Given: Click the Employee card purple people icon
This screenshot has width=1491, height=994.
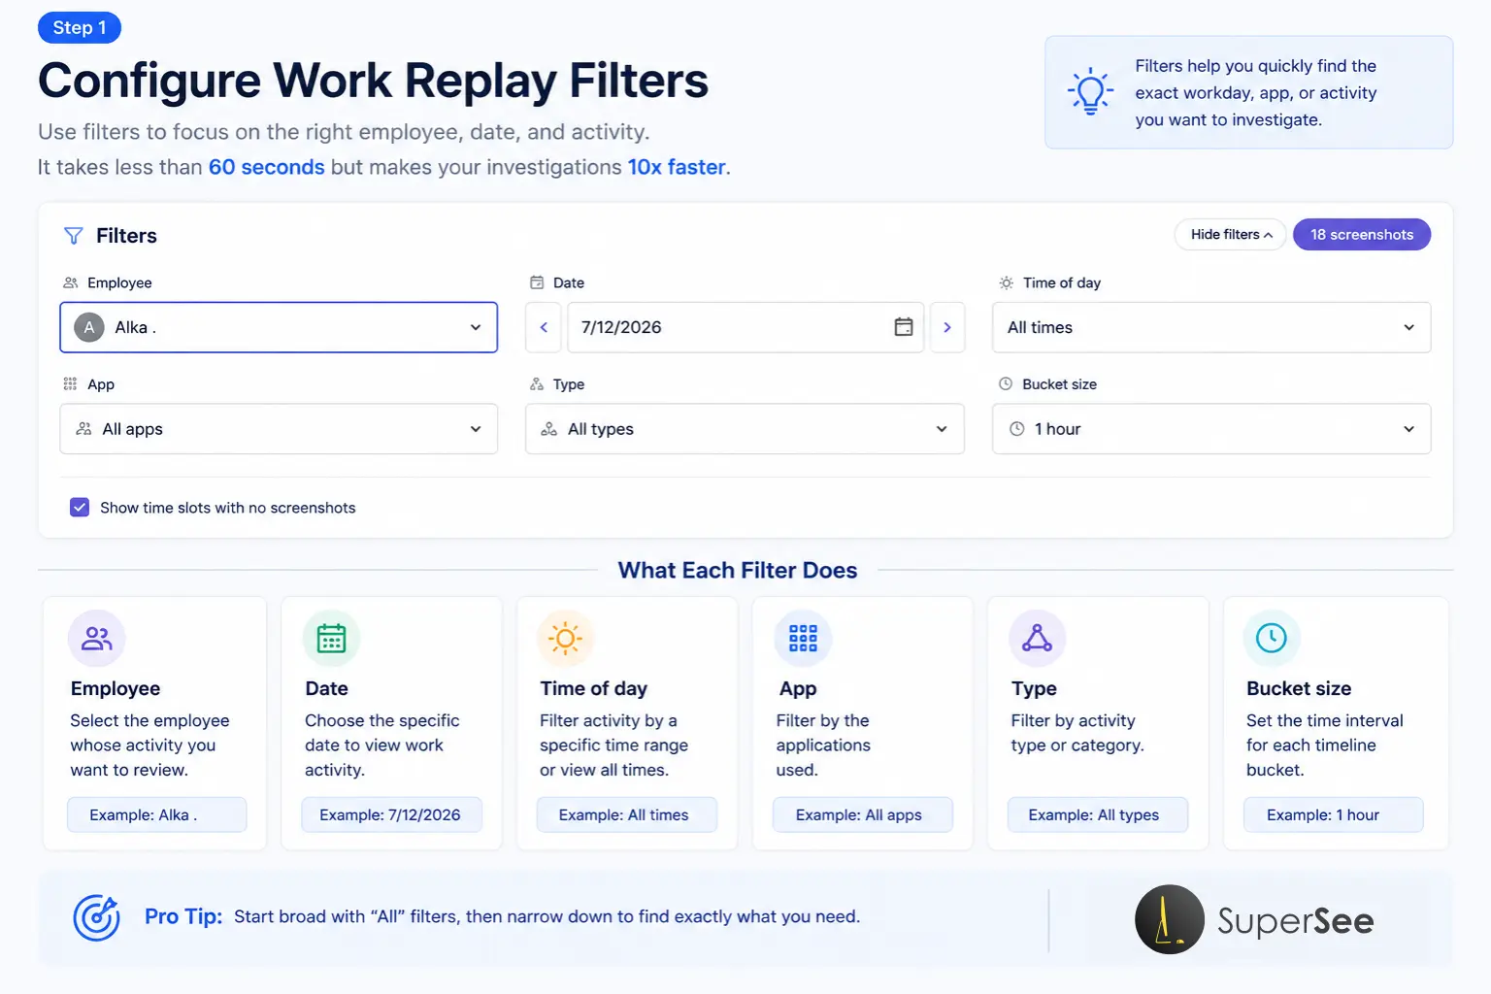Looking at the screenshot, I should tap(97, 638).
